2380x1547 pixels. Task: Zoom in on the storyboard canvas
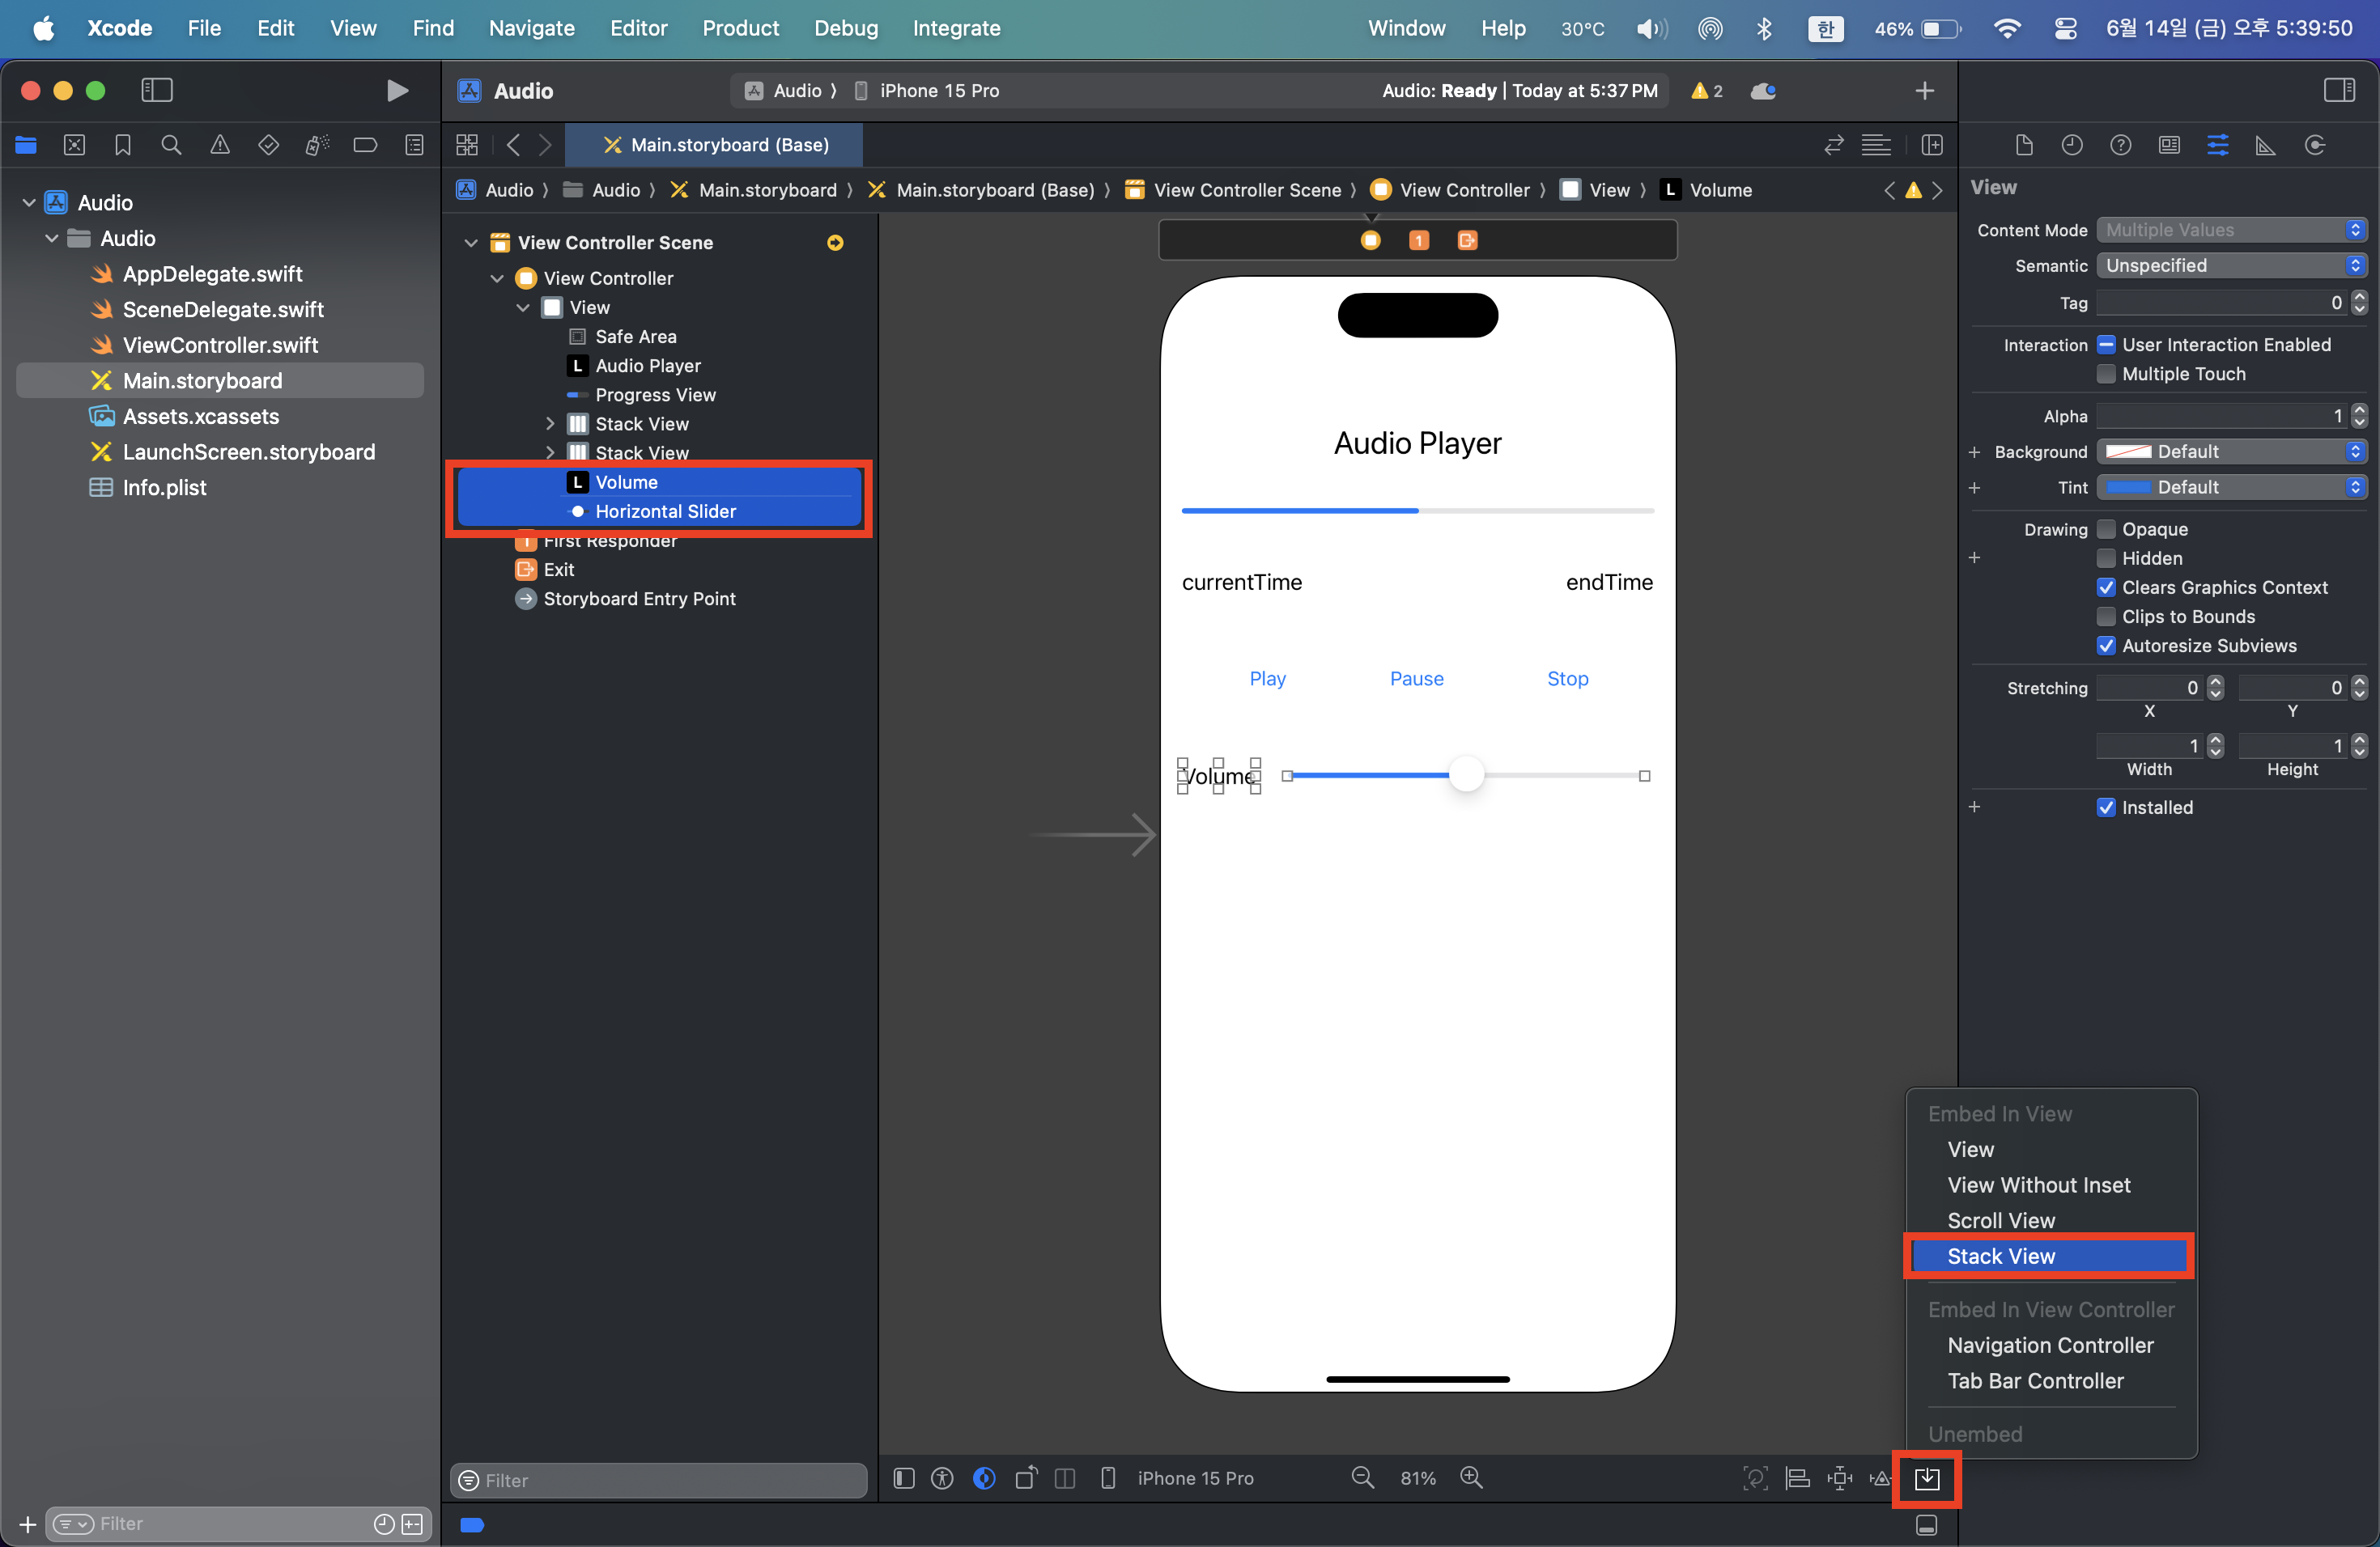coord(1471,1478)
